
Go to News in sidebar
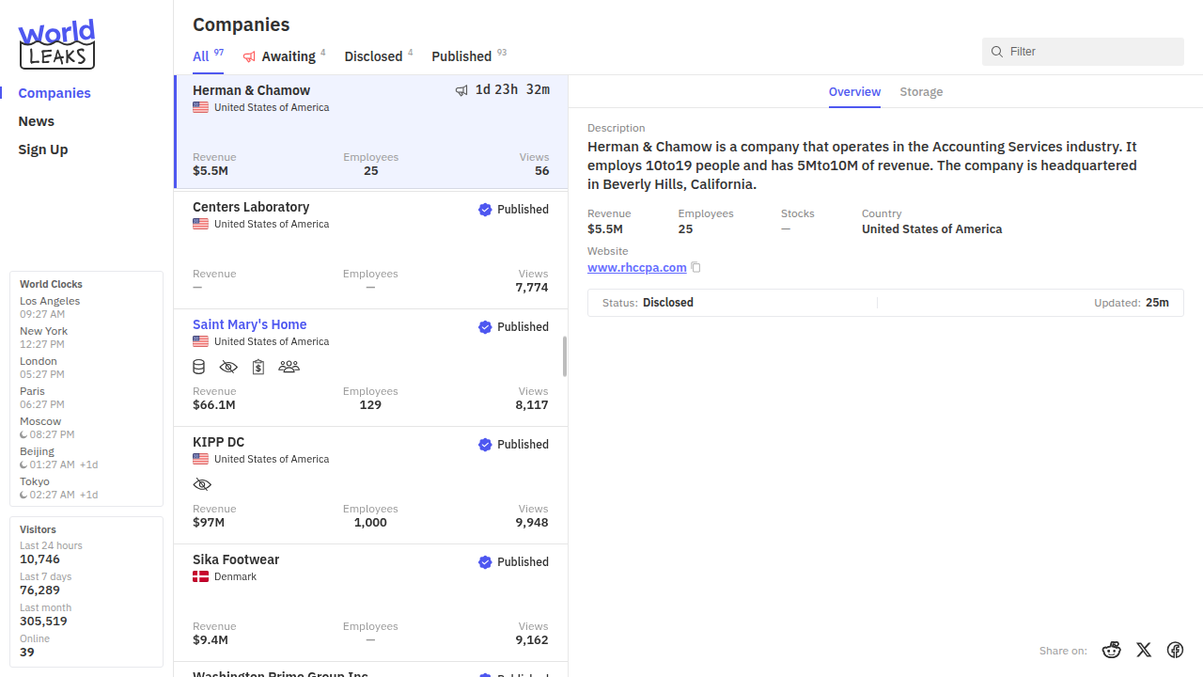click(x=37, y=121)
